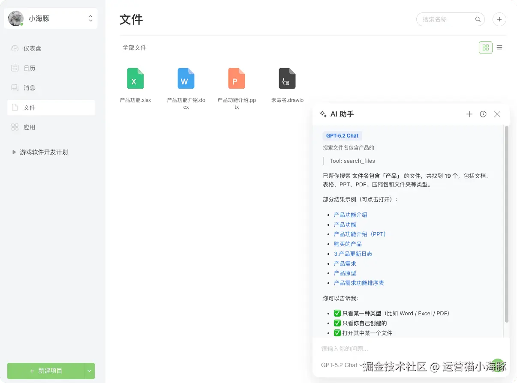Open AI chat history clock icon
This screenshot has height=383, width=517.
483,114
